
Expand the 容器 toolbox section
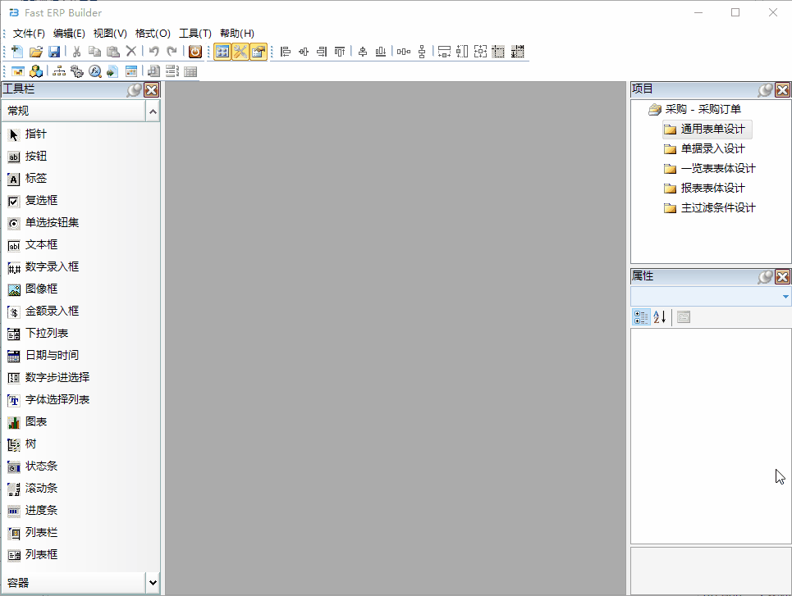(x=153, y=582)
